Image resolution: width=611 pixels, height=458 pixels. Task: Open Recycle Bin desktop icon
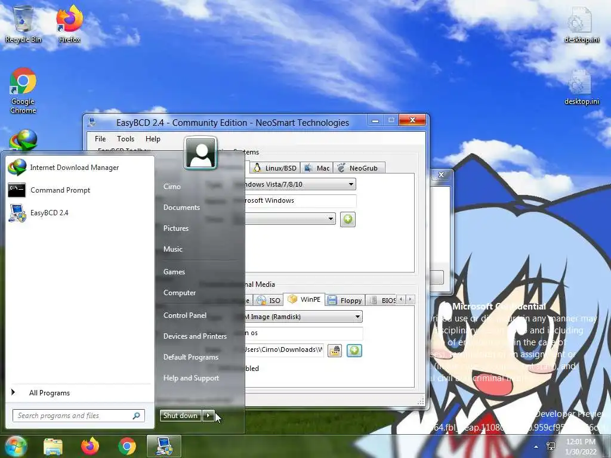pos(23,24)
